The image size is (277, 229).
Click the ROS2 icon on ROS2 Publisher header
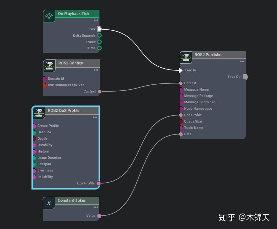186,57
